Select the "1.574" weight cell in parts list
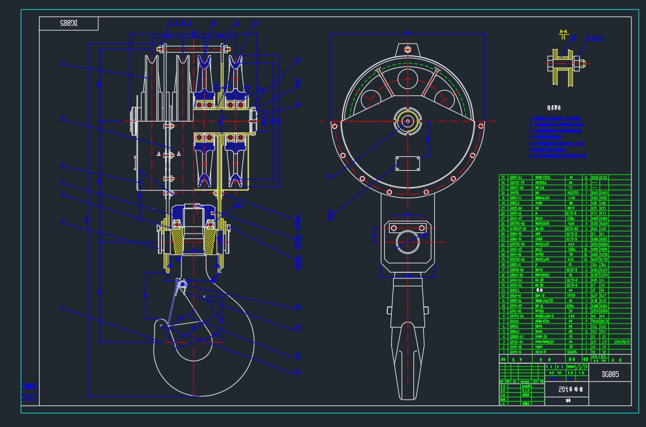 pyautogui.click(x=604, y=275)
